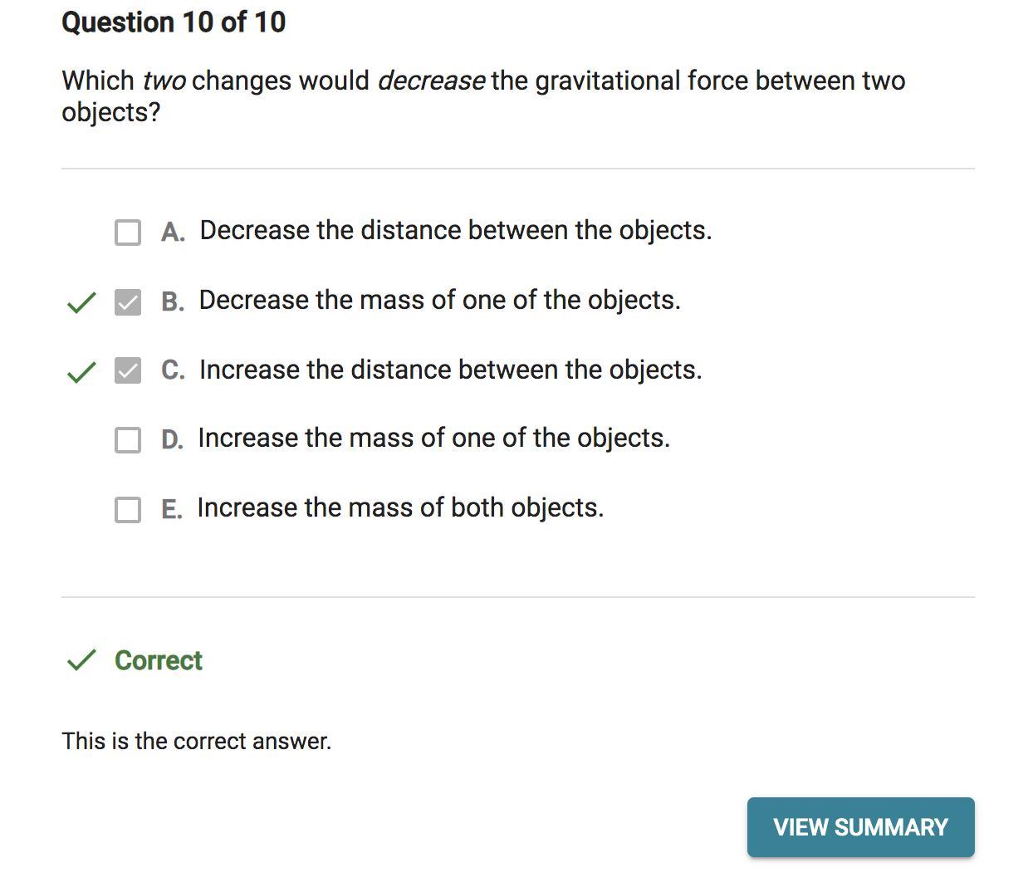Click the letter label E
Screen dimensions: 1033x887
[172, 508]
